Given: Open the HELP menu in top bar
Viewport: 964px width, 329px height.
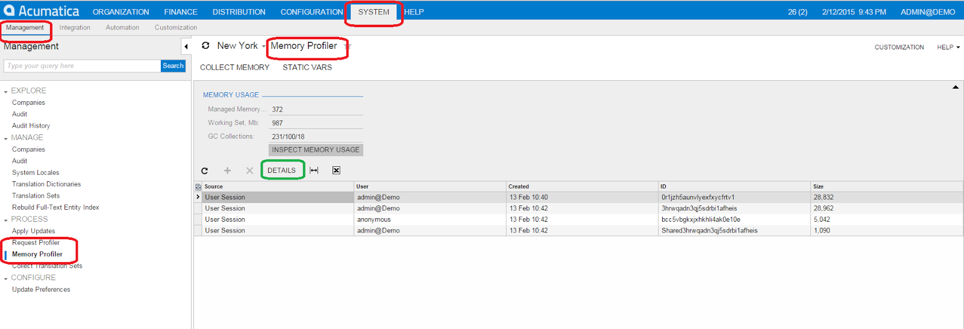Looking at the screenshot, I should point(414,11).
